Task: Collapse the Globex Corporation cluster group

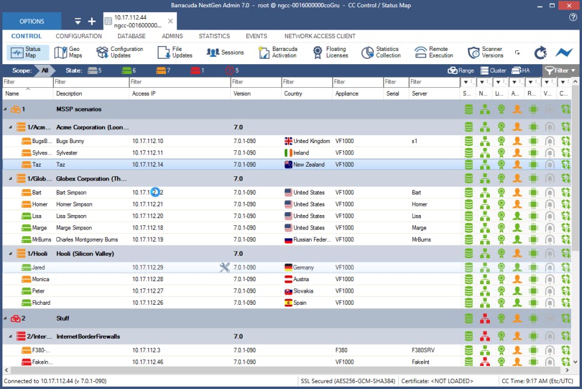Action: pyautogui.click(x=11, y=179)
